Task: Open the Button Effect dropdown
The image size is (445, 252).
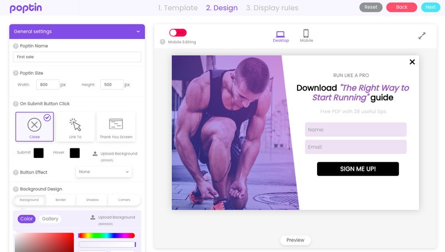Action: click(103, 172)
